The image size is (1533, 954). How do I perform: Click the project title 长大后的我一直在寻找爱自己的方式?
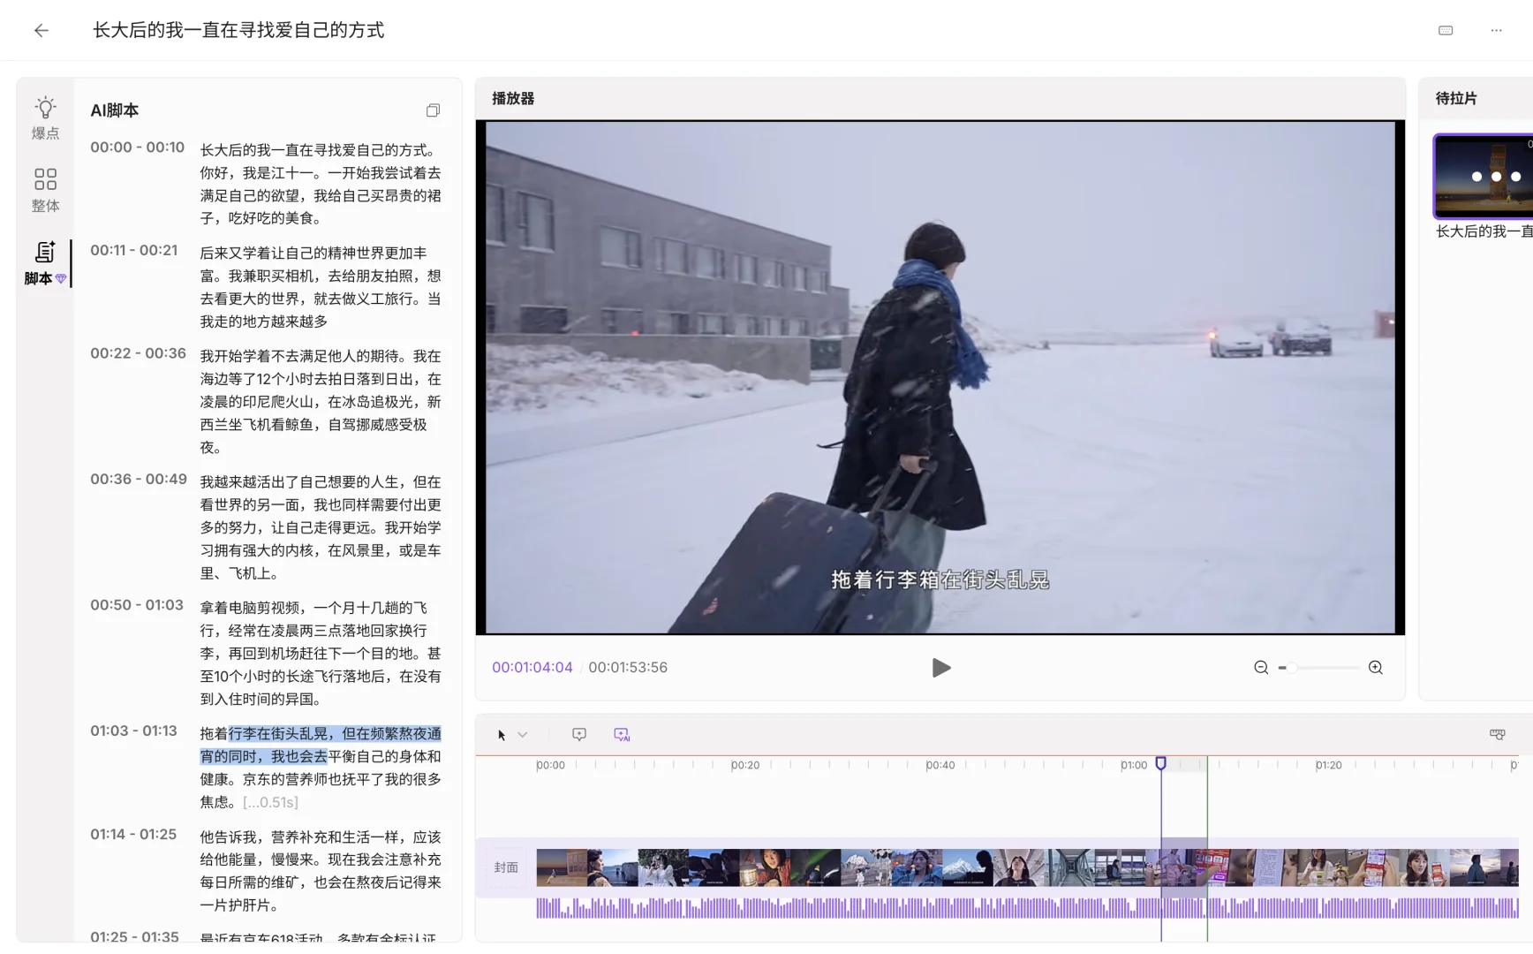pyautogui.click(x=238, y=30)
